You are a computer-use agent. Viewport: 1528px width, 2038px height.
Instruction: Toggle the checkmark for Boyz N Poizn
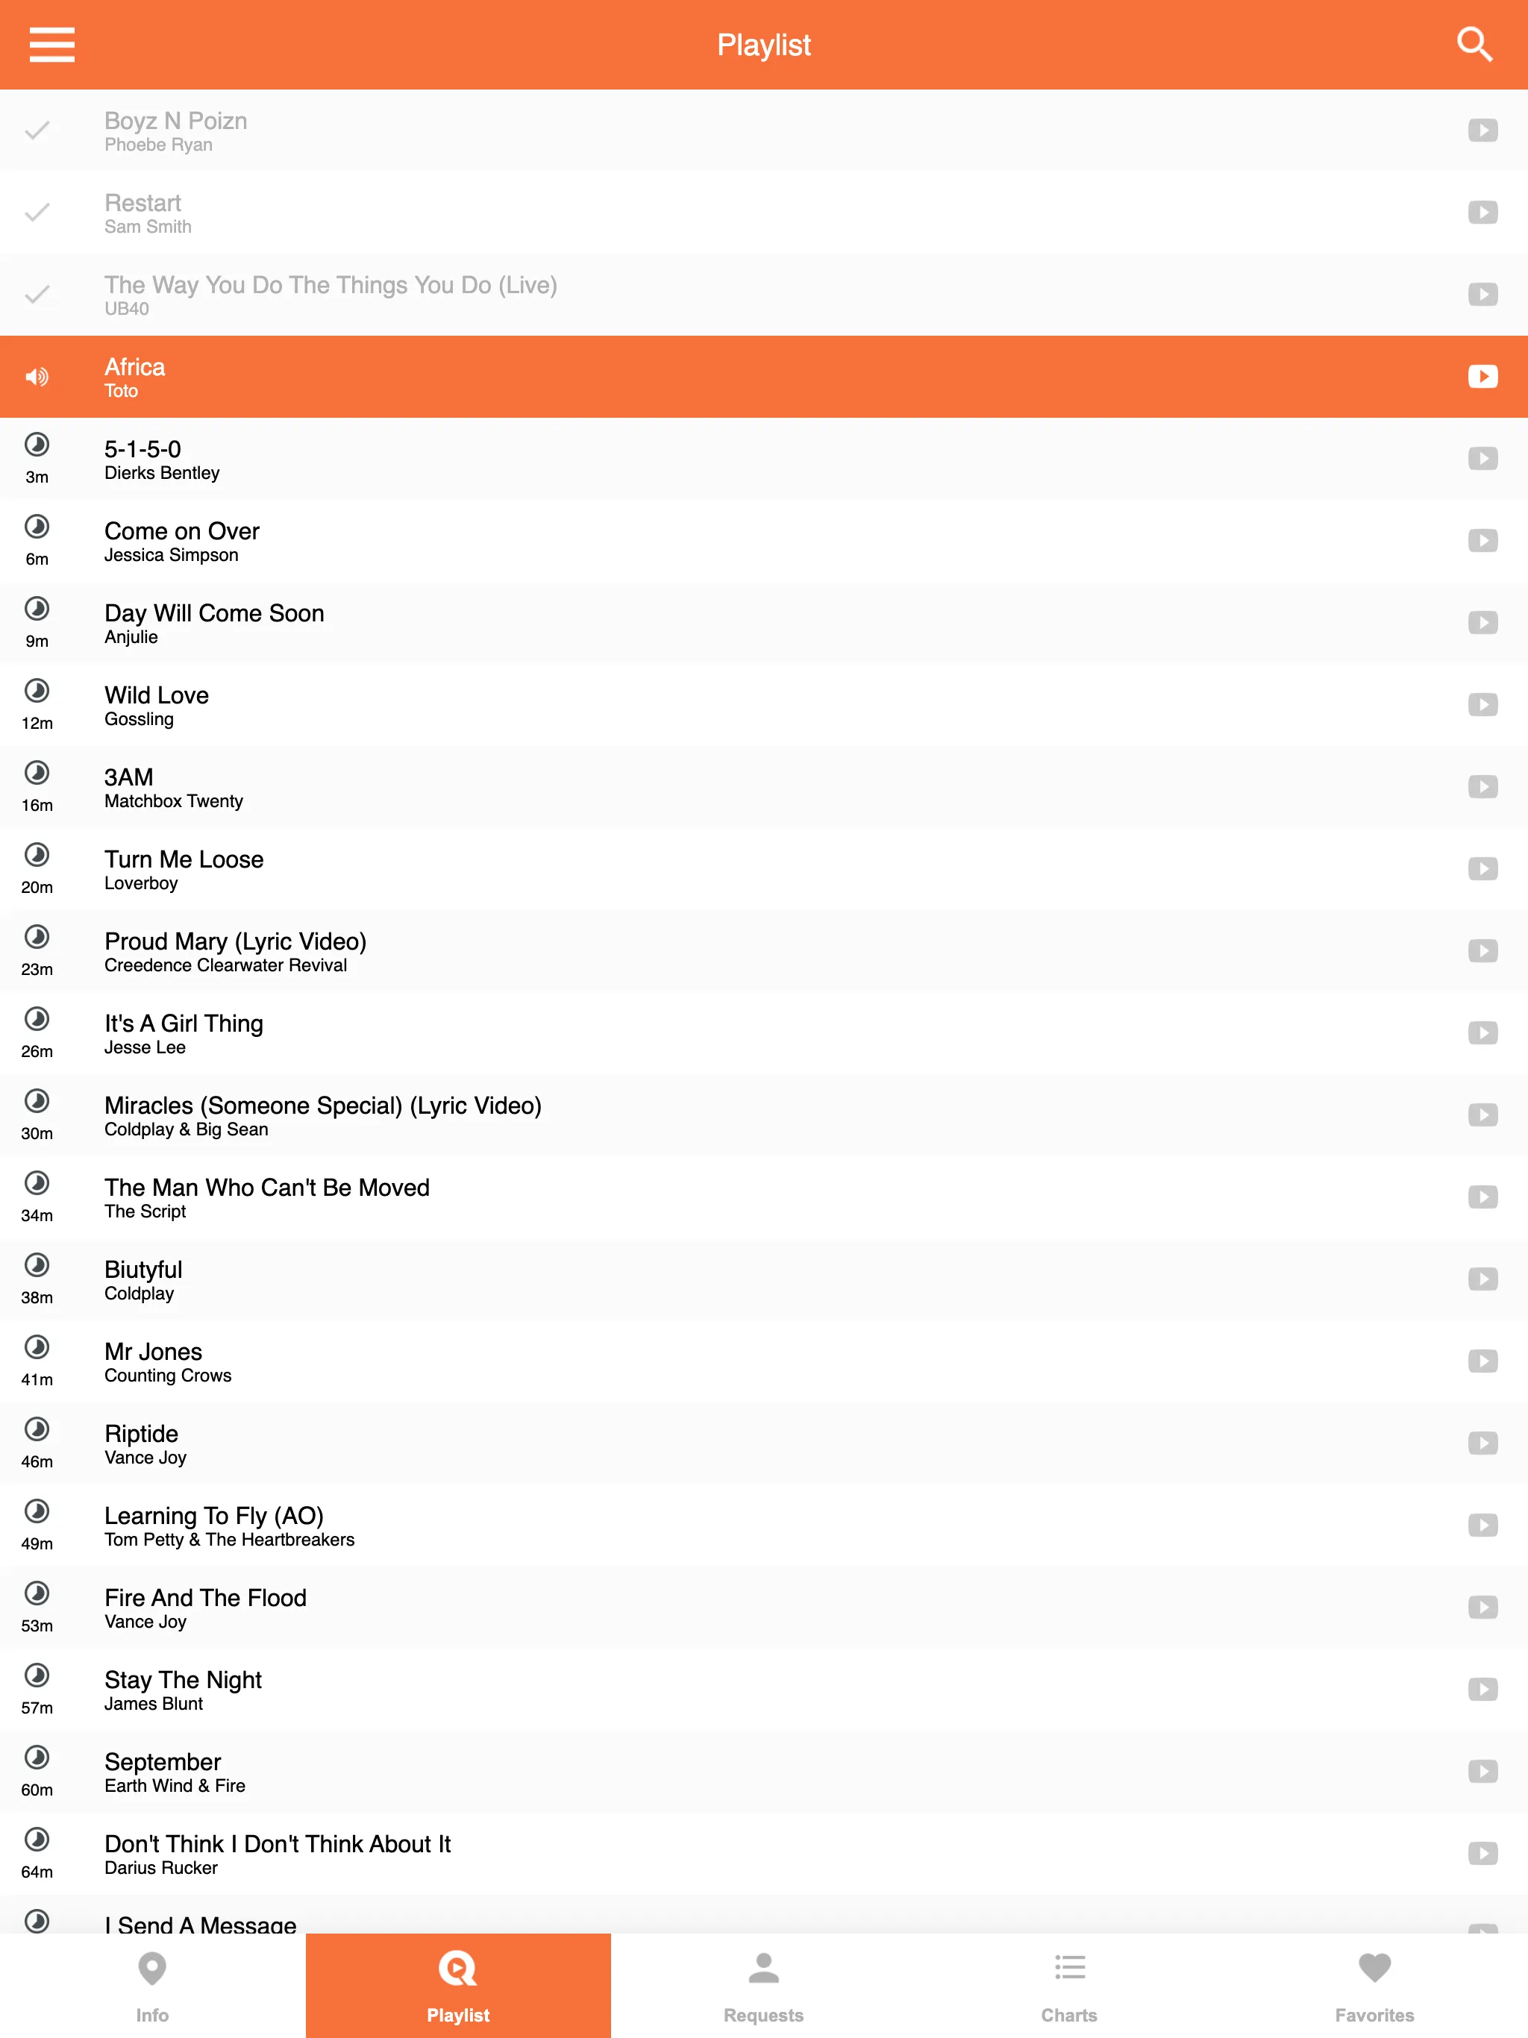[x=39, y=128]
